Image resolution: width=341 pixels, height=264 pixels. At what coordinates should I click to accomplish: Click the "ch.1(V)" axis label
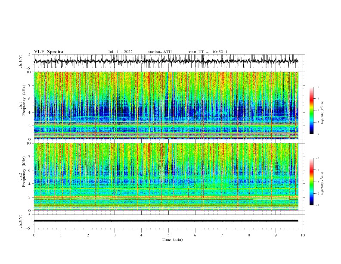(21, 61)
